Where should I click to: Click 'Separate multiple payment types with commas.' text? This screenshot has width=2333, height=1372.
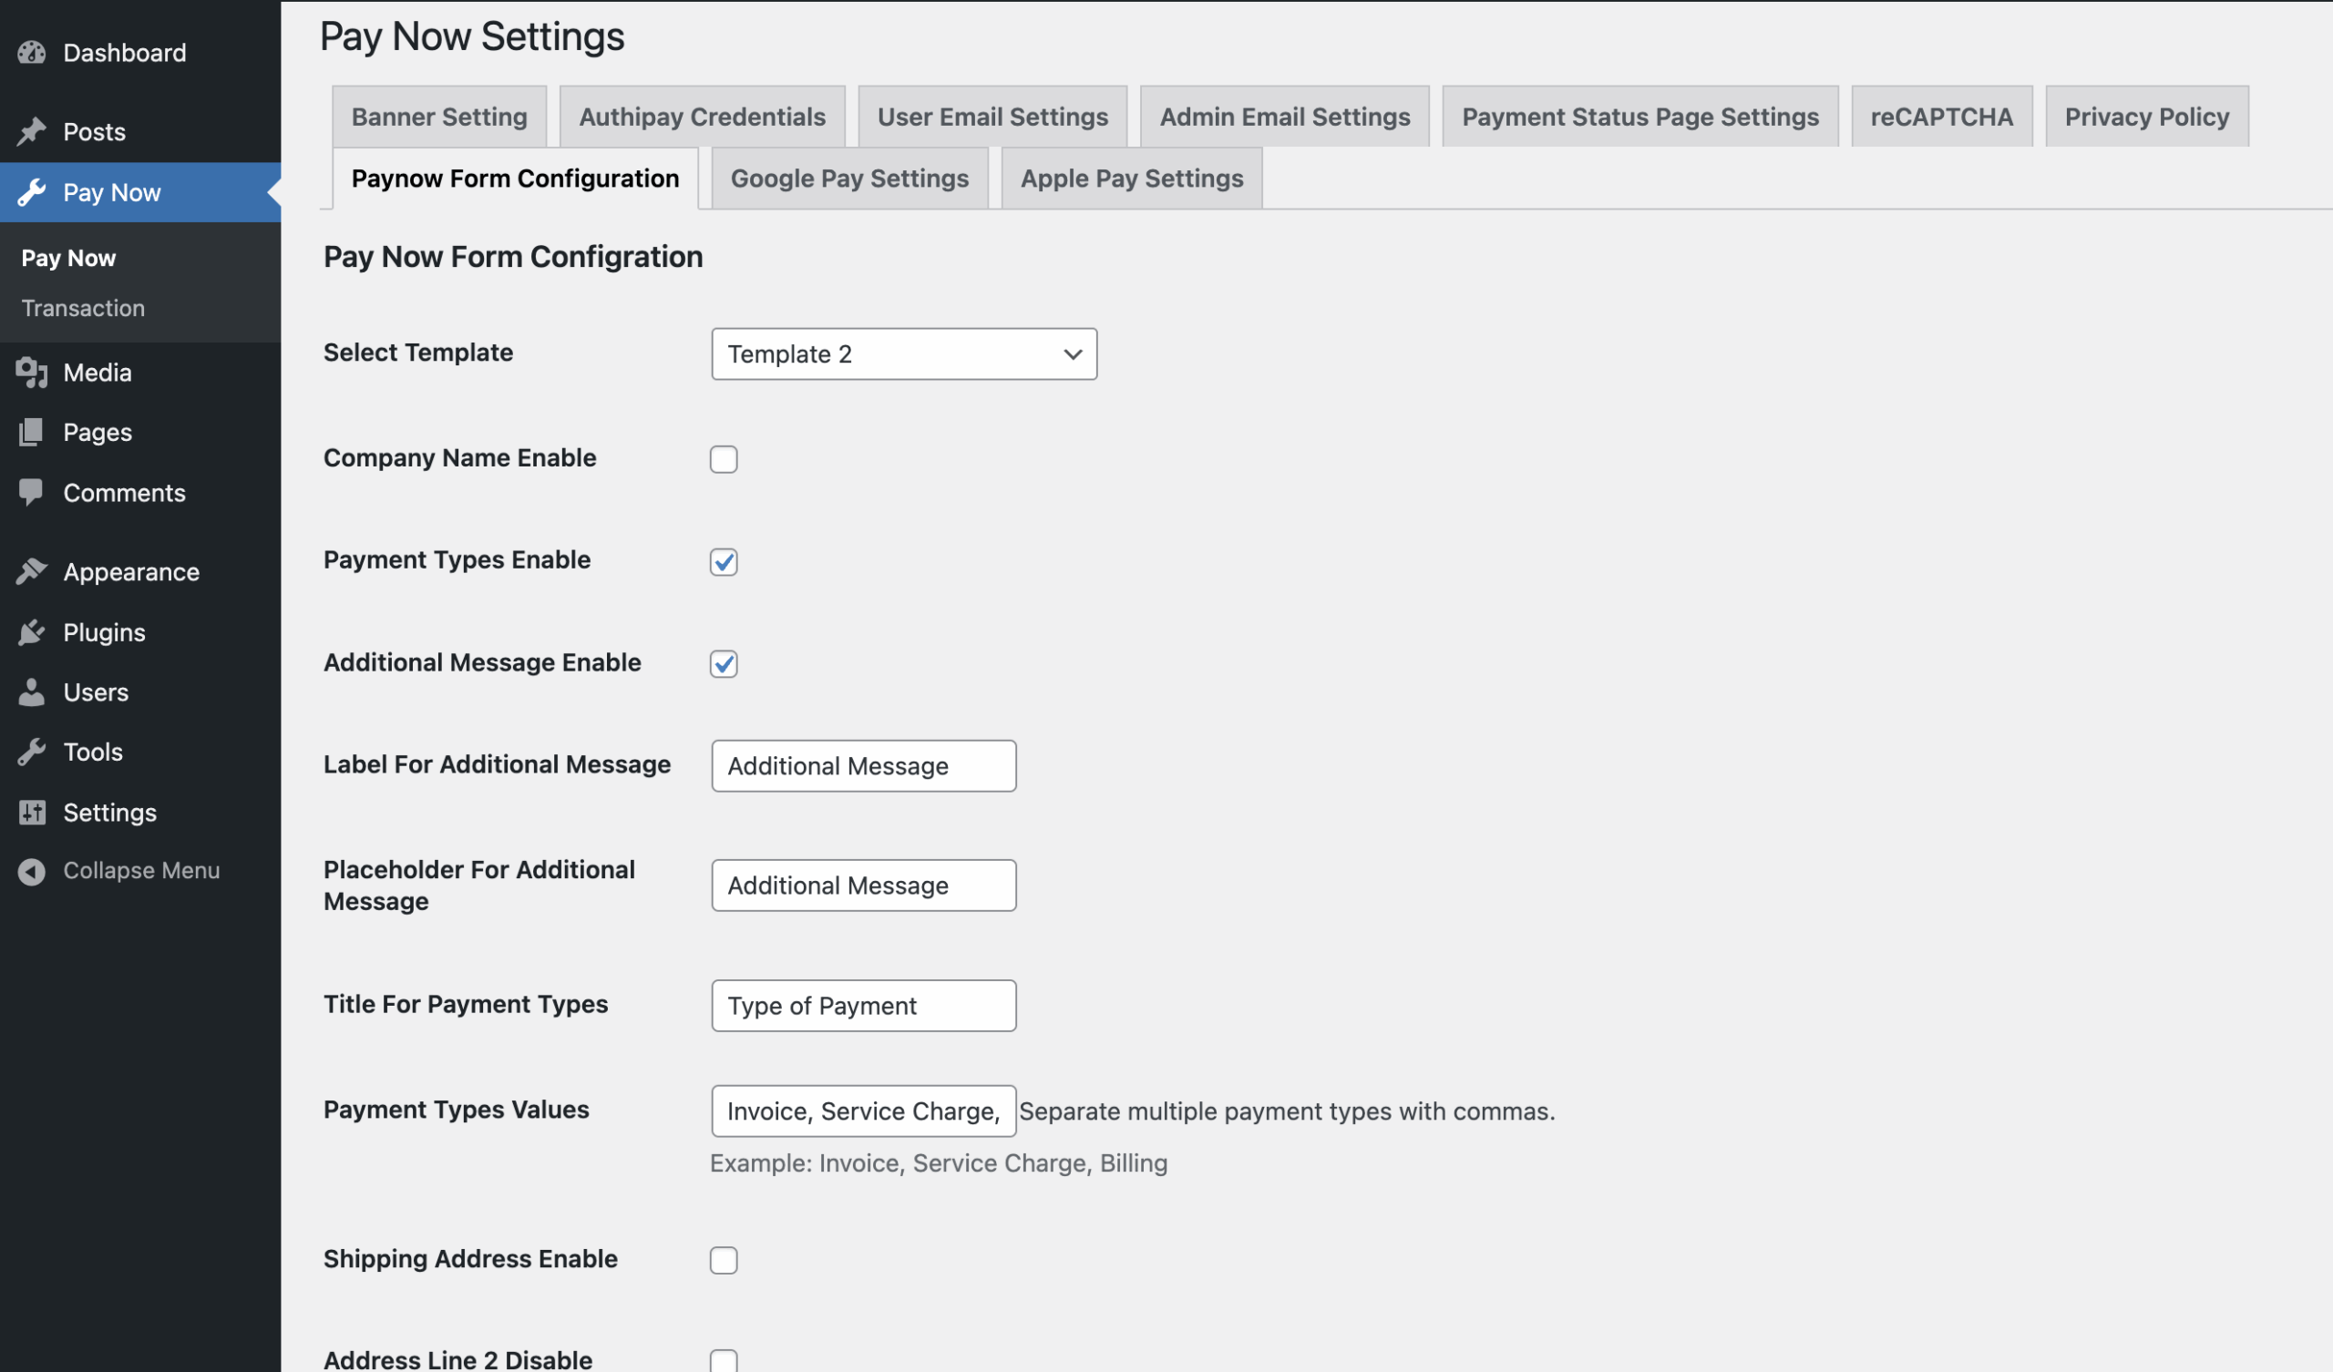click(1287, 1111)
